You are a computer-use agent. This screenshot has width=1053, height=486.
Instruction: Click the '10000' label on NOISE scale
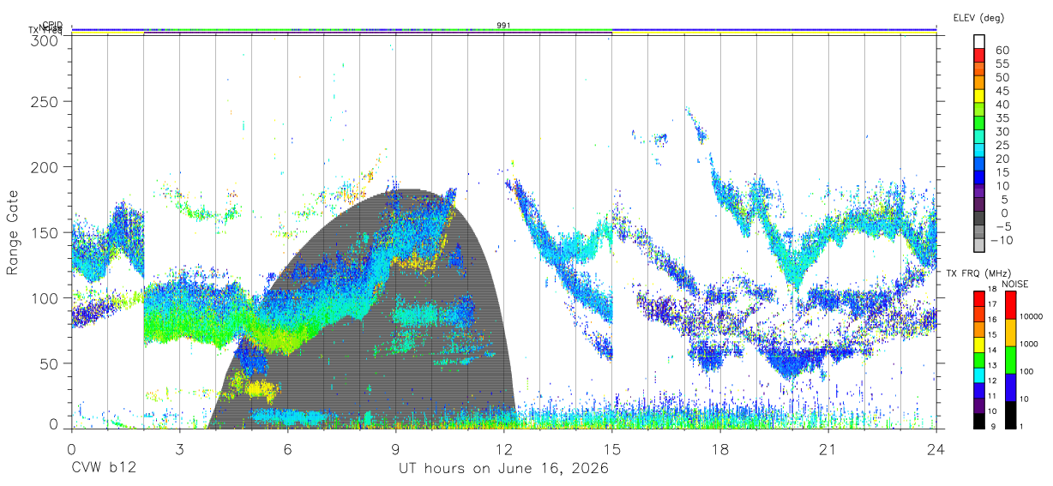coord(1032,316)
